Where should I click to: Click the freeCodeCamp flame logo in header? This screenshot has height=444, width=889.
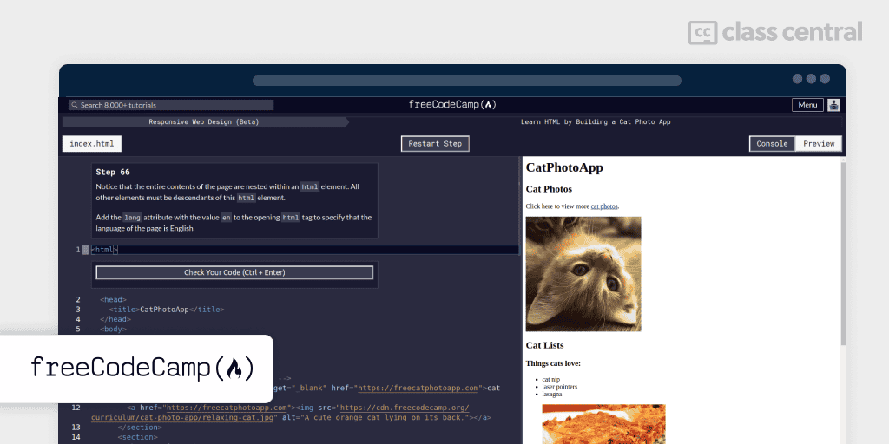[x=451, y=105]
